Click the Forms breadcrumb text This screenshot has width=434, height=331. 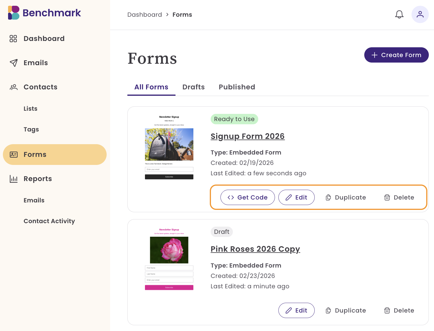(x=182, y=15)
